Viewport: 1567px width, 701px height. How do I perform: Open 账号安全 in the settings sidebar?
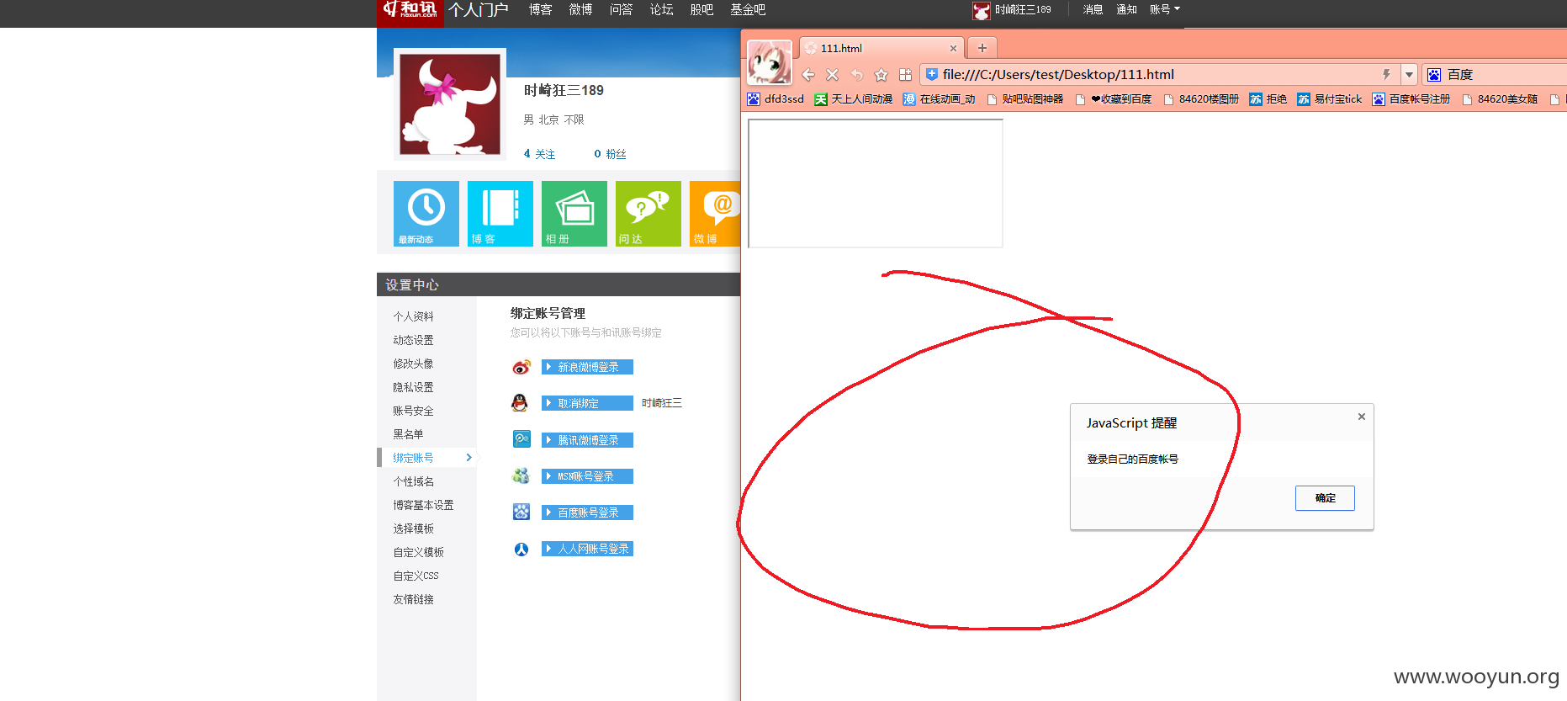414,411
